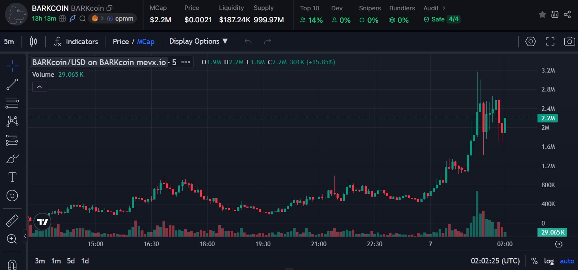Enter fullscreen chart mode
Screen dimensions: 578x270
tap(550, 41)
